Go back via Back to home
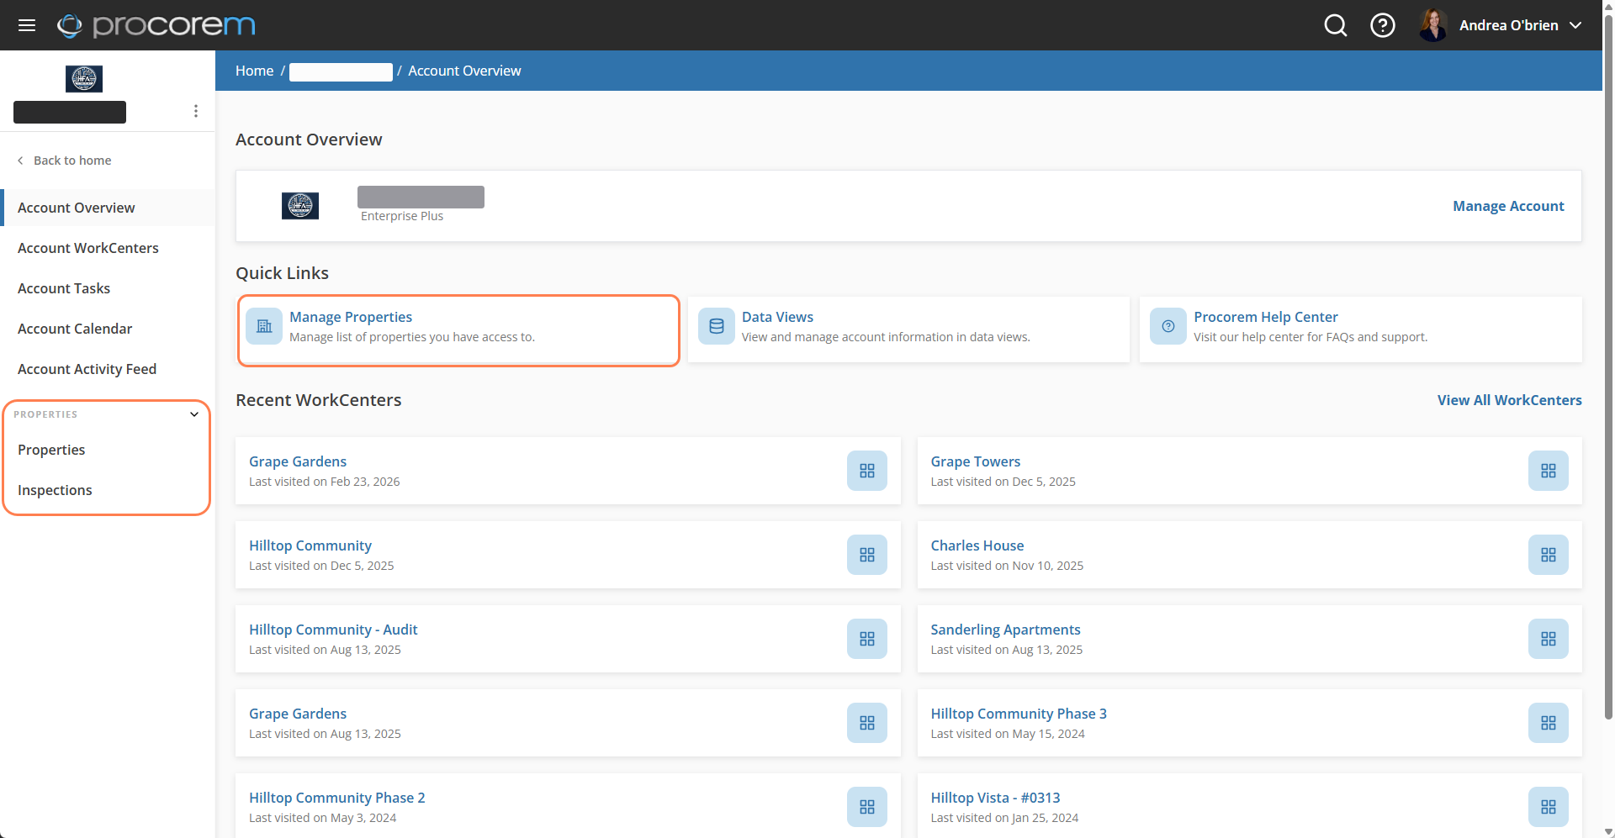This screenshot has height=838, width=1615. (64, 161)
